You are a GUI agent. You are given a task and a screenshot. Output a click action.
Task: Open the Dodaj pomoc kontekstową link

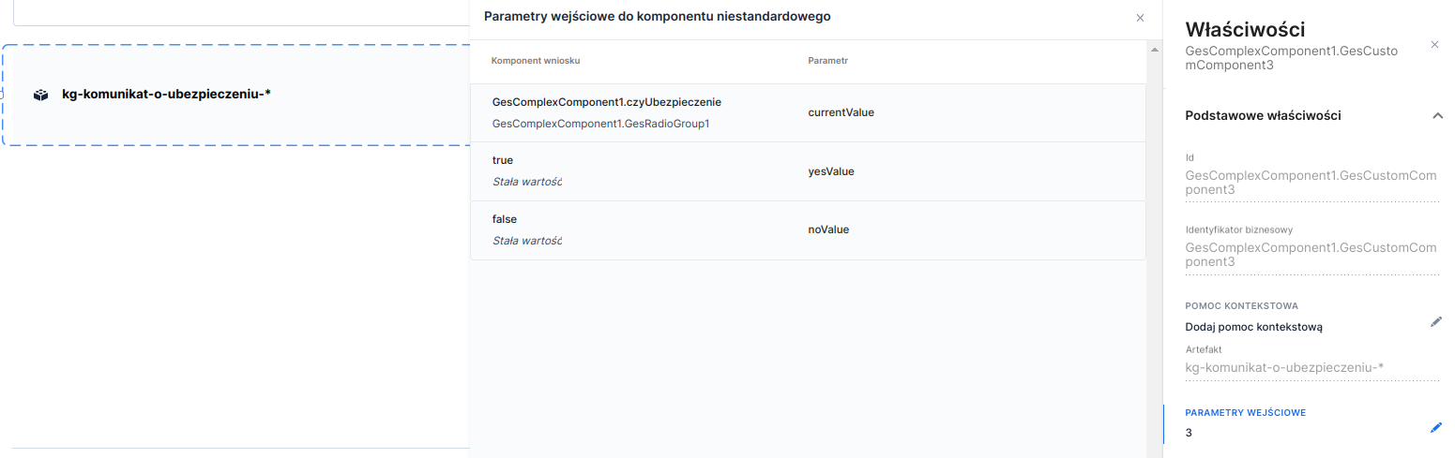coord(1253,327)
